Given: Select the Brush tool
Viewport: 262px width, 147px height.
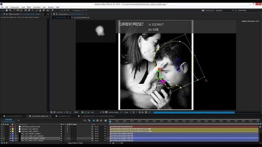Looking at the screenshot, I should pos(37,10).
